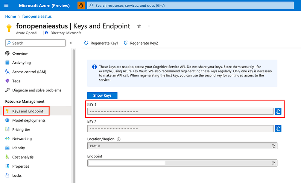The image size is (301, 183).
Task: Open the hamburger portal menu
Action: pos(6,6)
